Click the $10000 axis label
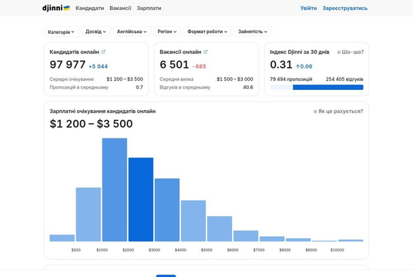The width and height of the screenshot is (413, 277). 337,250
